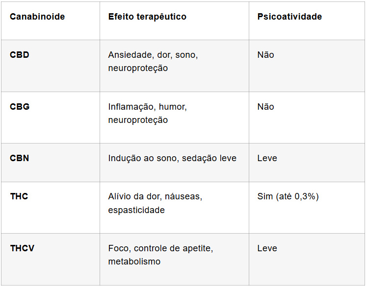Select the Leve value in CBN row
This screenshot has height=287, width=367.
click(x=267, y=158)
